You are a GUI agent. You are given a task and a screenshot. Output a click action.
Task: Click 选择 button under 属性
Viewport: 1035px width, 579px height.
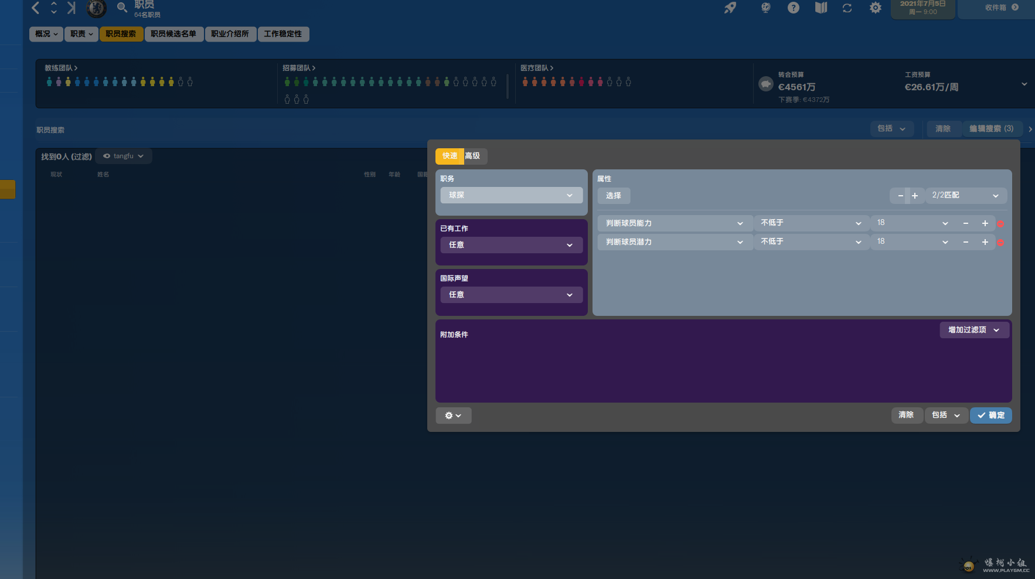point(613,196)
